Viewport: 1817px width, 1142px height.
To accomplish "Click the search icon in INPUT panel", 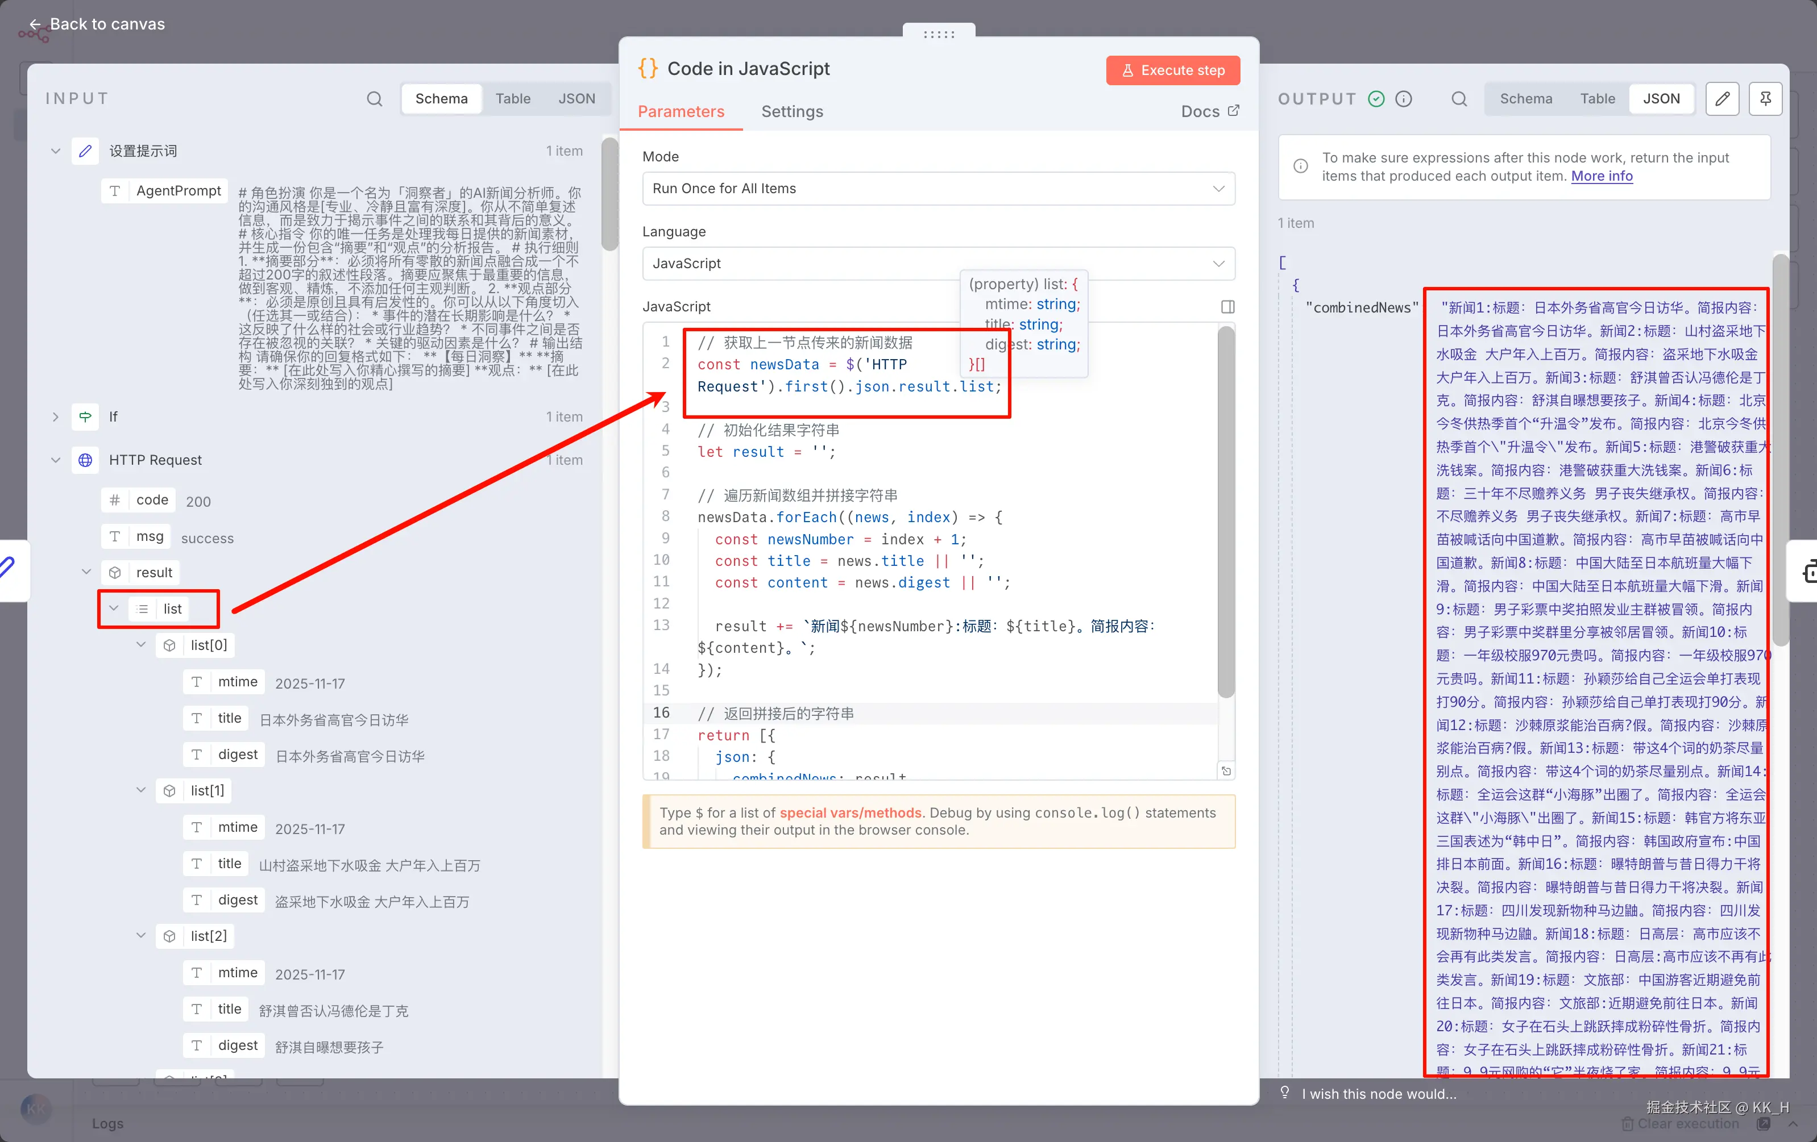I will click(x=374, y=99).
